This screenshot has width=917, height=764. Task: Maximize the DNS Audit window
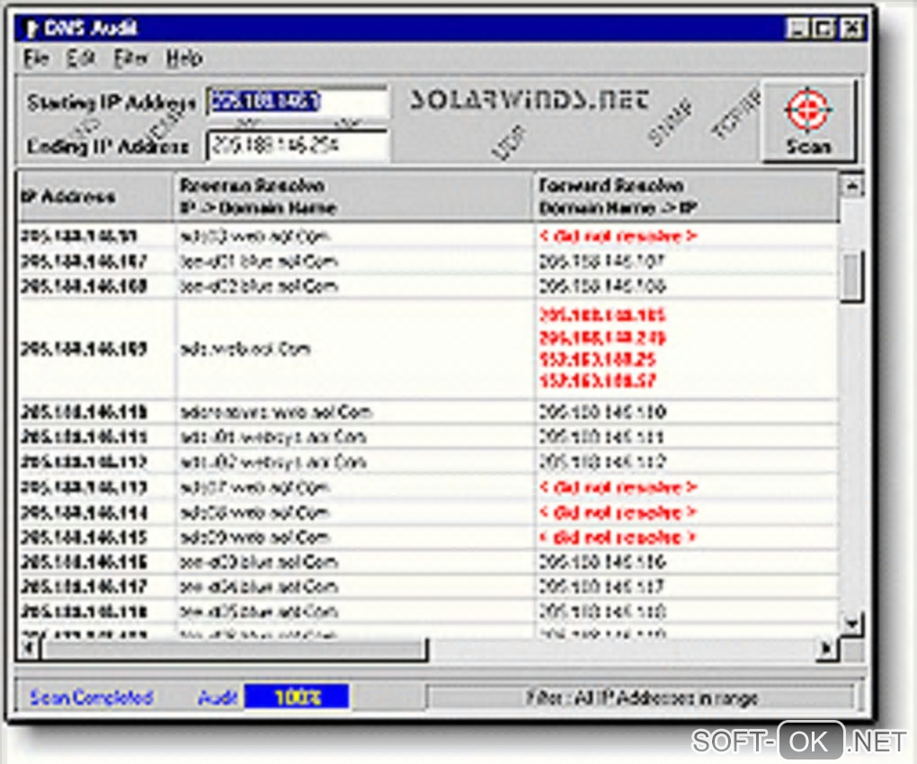(x=824, y=28)
